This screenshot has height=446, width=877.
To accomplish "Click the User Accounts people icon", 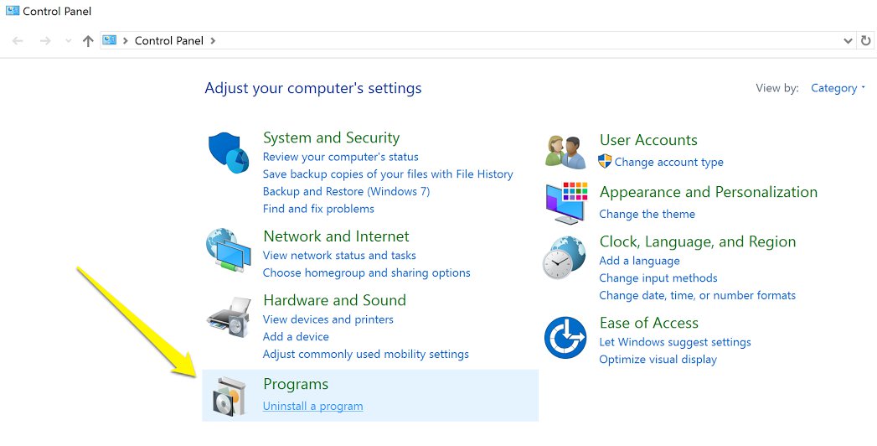I will [565, 152].
